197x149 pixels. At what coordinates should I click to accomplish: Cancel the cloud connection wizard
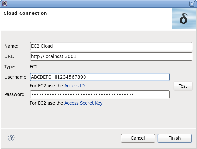(138, 138)
